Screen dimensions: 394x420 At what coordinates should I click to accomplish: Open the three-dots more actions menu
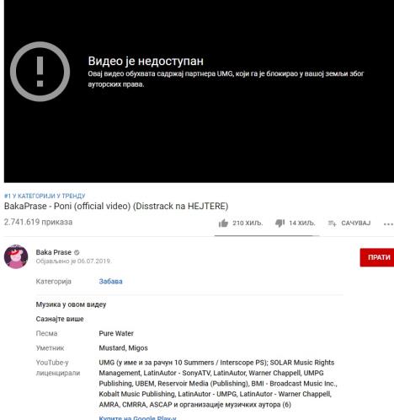[x=388, y=224]
